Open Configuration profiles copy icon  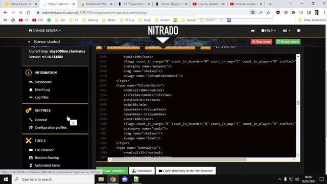click(31, 127)
